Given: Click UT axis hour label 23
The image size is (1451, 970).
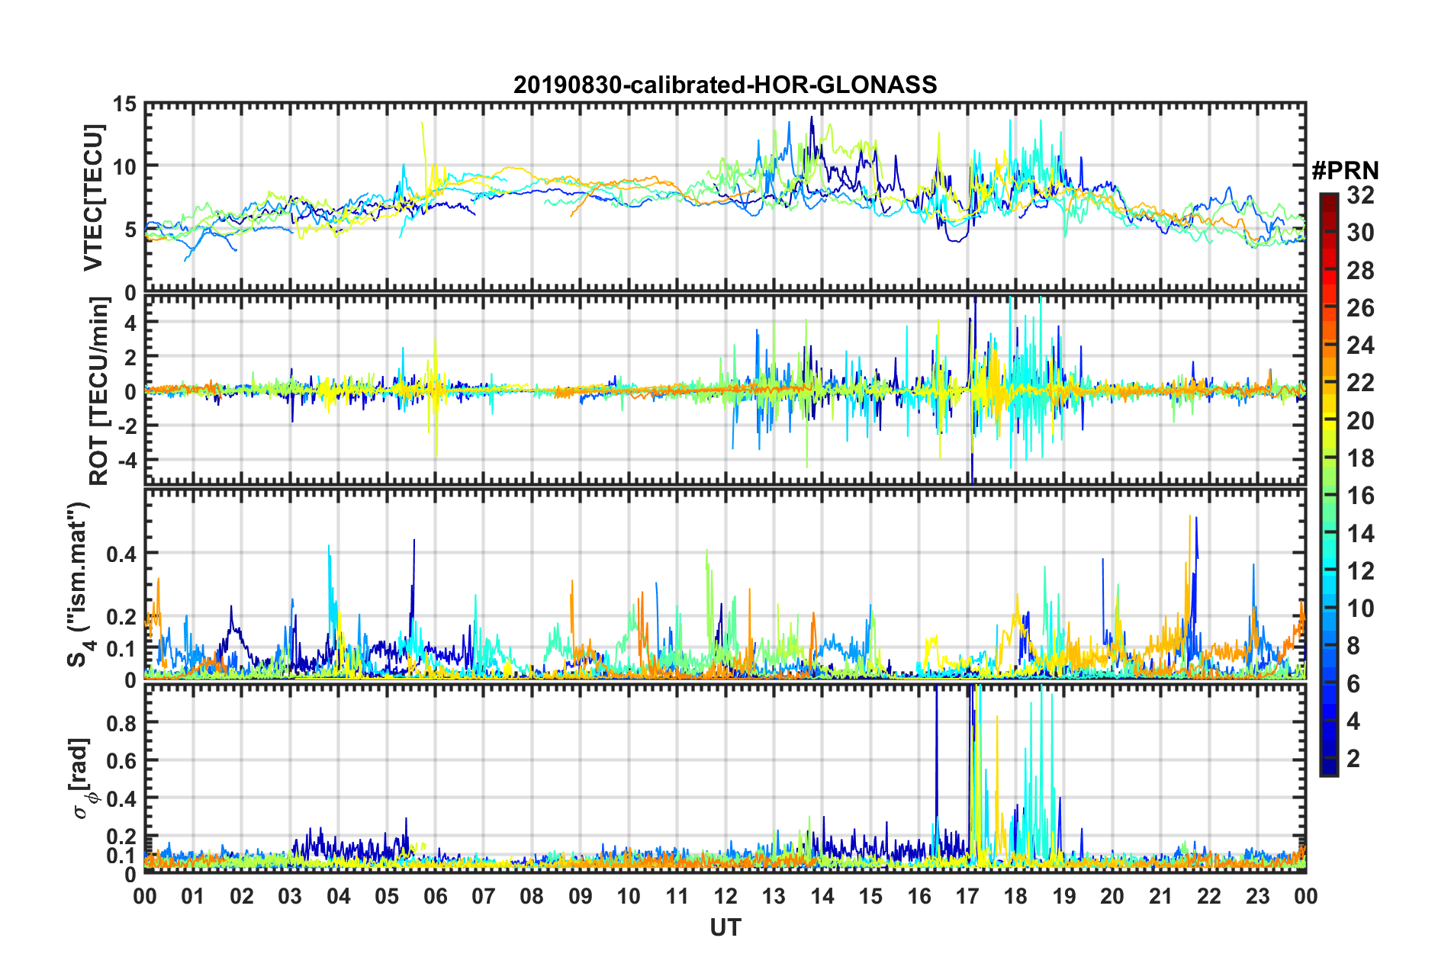Looking at the screenshot, I should pyautogui.click(x=1257, y=896).
